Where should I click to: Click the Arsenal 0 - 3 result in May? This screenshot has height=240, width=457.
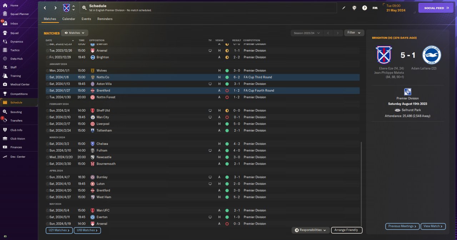236,224
